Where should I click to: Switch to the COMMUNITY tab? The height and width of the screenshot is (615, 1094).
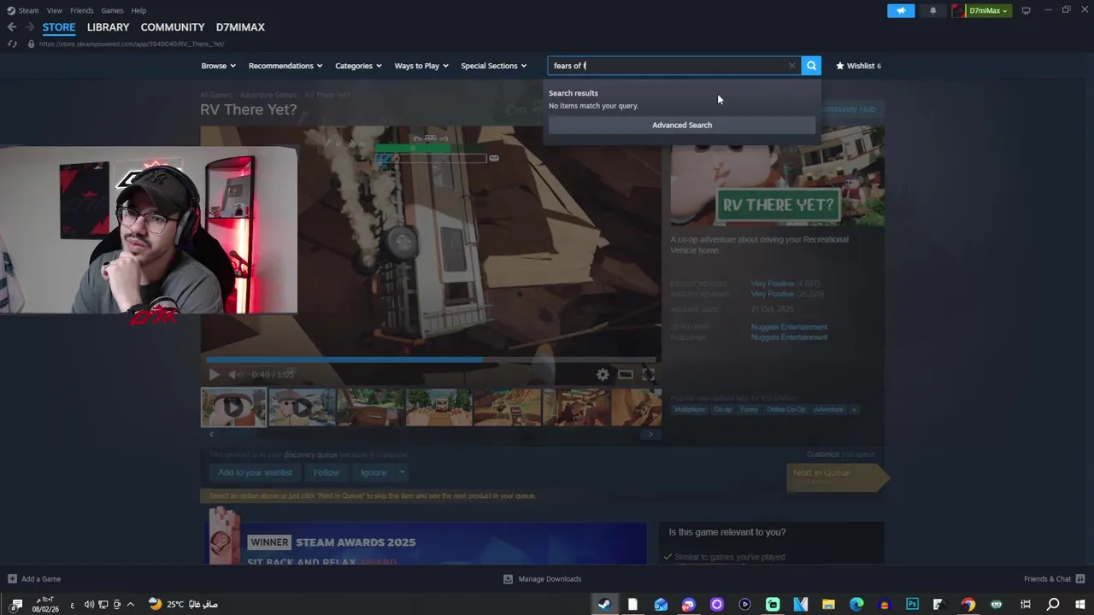173,27
